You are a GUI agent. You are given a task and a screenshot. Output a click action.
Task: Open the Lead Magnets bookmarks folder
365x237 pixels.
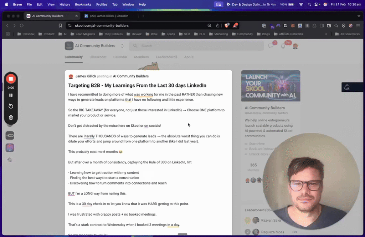tap(83, 34)
